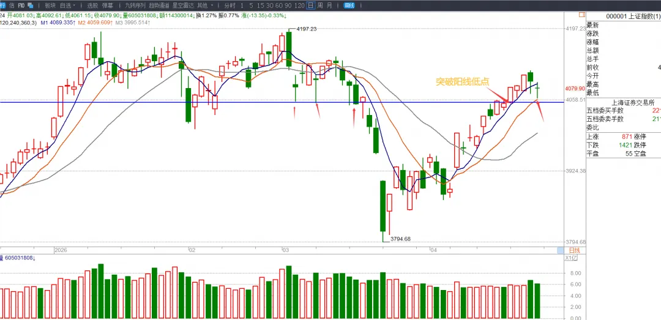
Task: Click the blue 画线 drawing tool button
Action: [349, 6]
